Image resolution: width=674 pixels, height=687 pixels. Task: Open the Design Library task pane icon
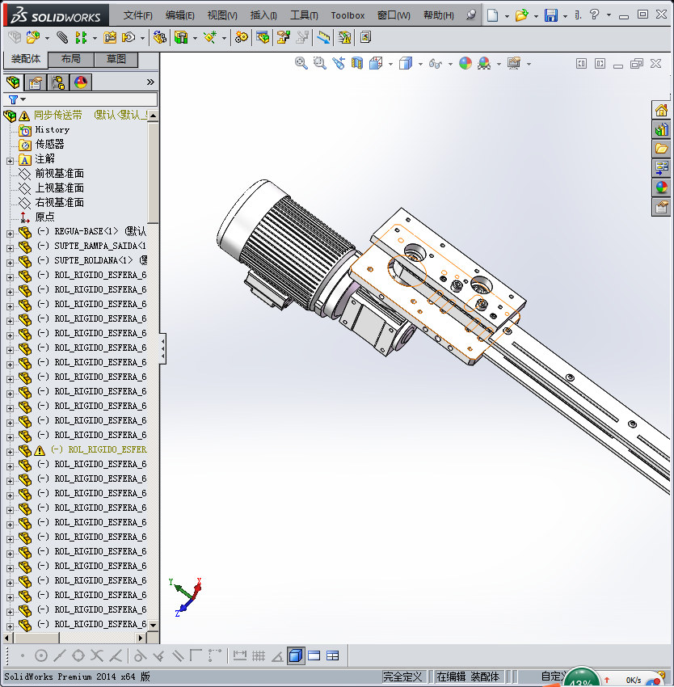[661, 129]
